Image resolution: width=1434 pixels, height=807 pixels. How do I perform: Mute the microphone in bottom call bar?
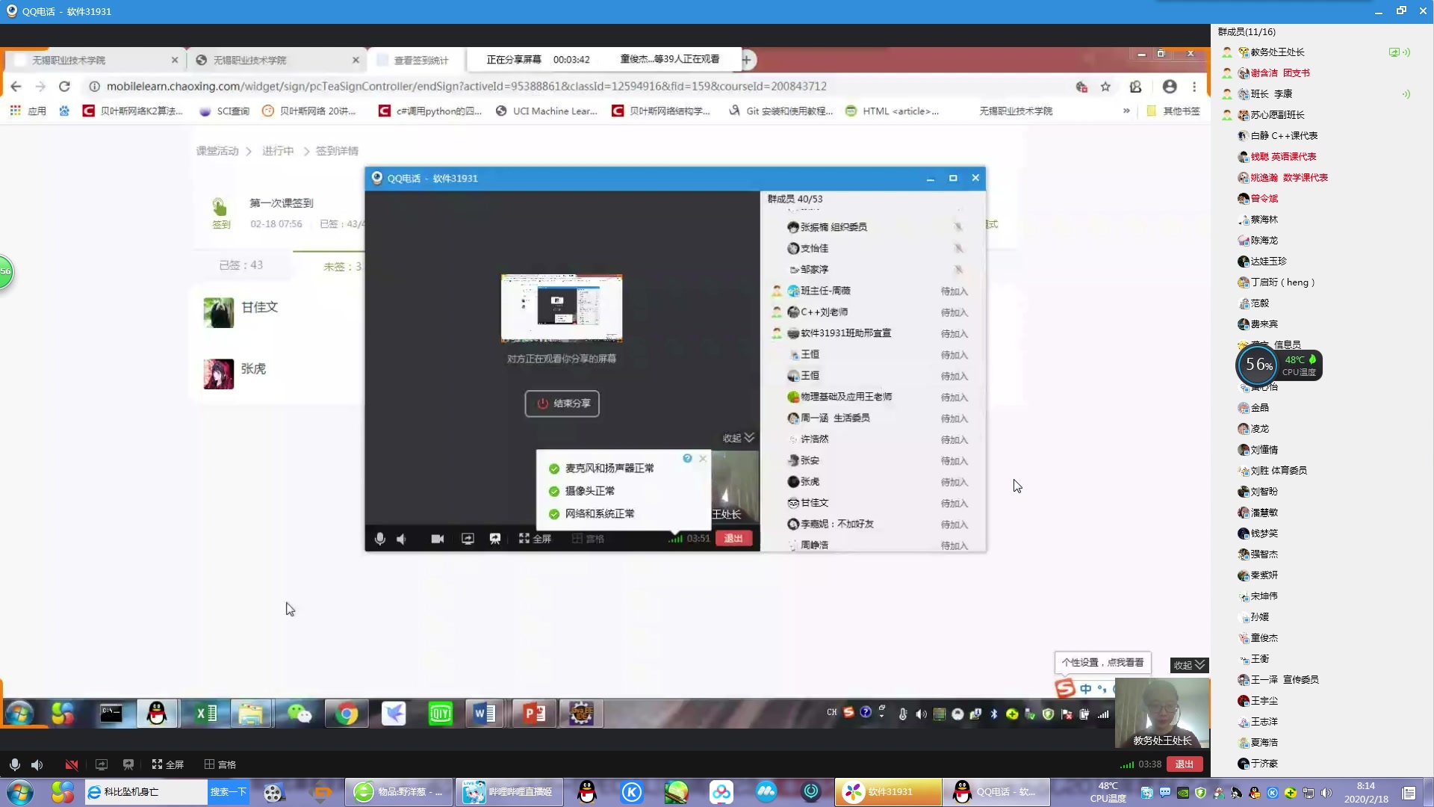click(x=14, y=764)
